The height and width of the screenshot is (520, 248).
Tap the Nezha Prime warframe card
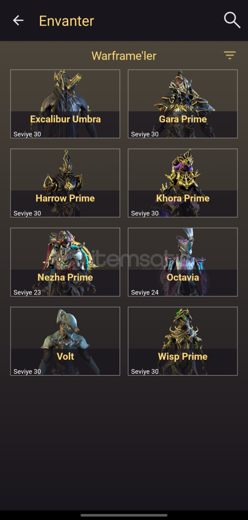(65, 262)
